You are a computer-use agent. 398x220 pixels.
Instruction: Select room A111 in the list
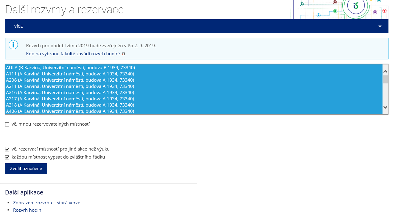coord(194,74)
